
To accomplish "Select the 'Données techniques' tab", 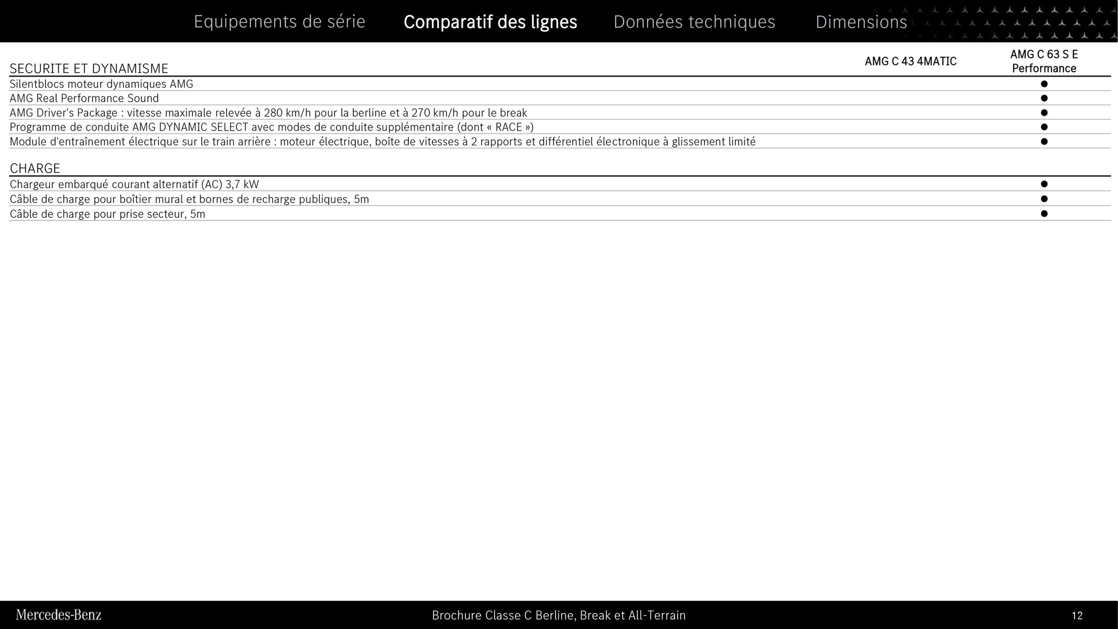I will coord(694,21).
